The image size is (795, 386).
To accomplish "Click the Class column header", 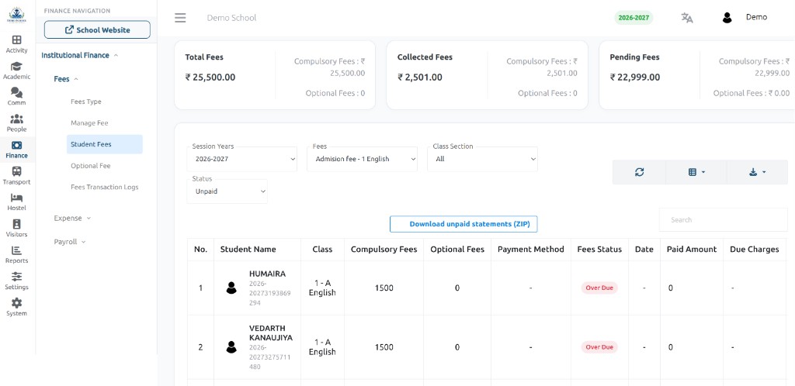I will 322,250.
